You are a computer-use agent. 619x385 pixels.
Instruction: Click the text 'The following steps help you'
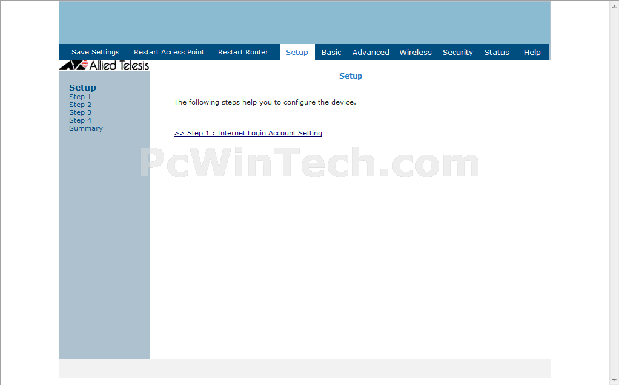223,103
